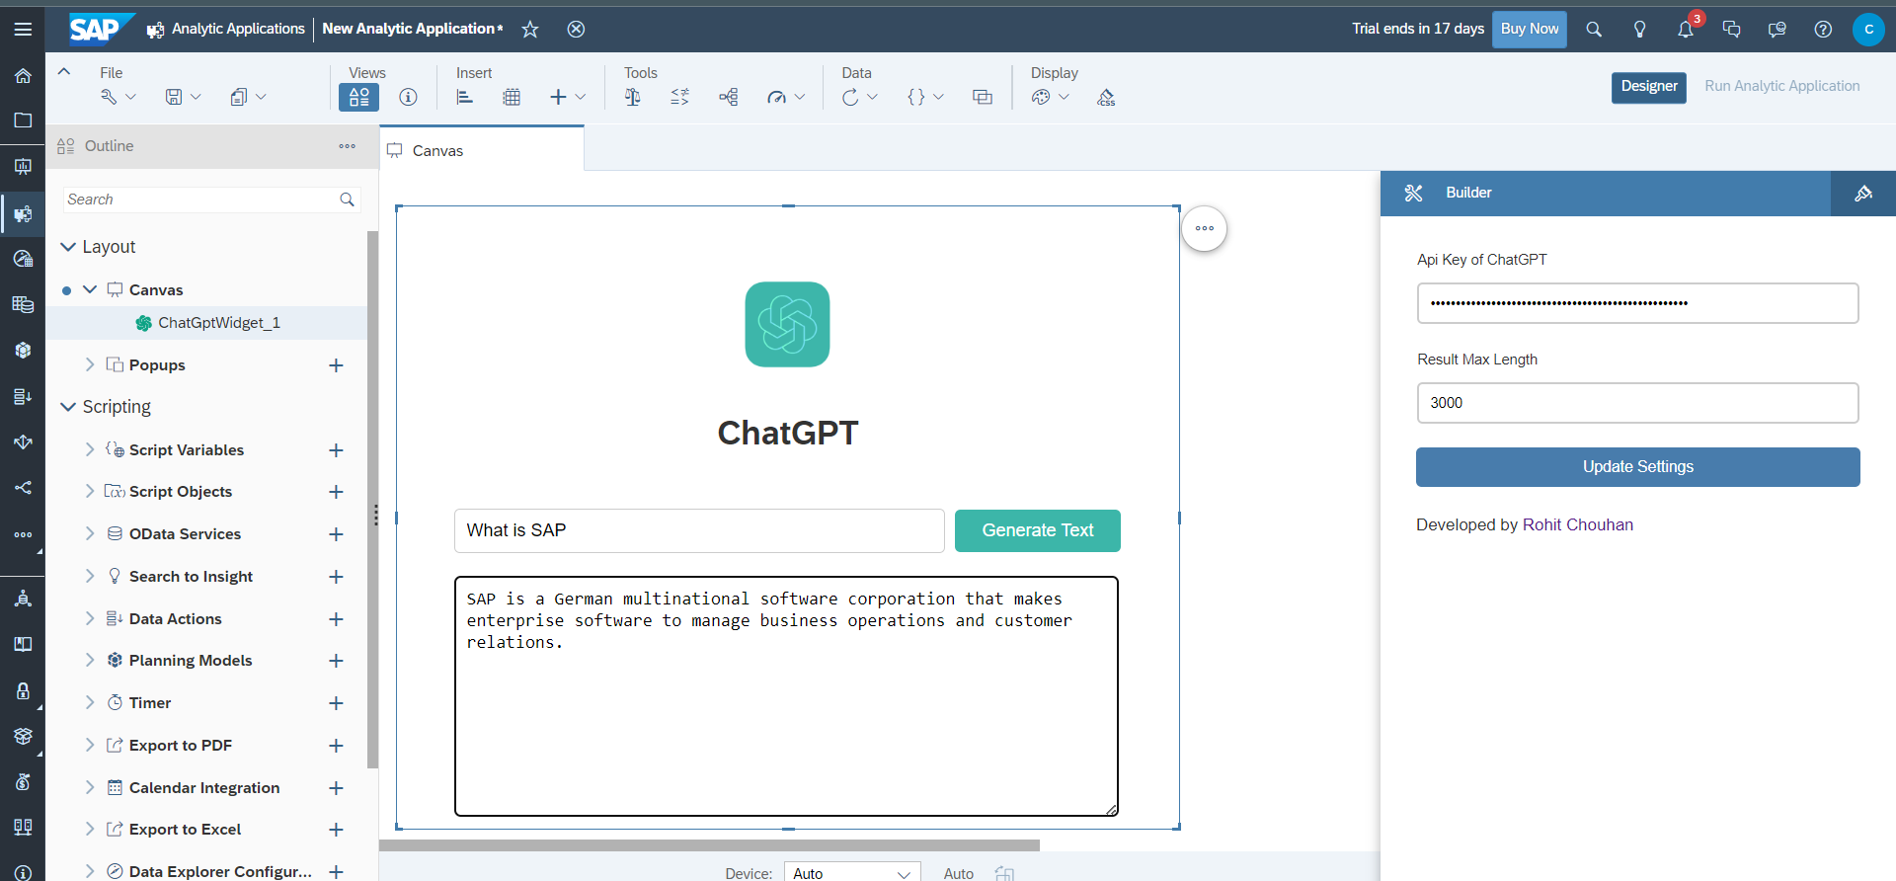1896x881 pixels.
Task: Expand the Script Objects node
Action: point(90,491)
